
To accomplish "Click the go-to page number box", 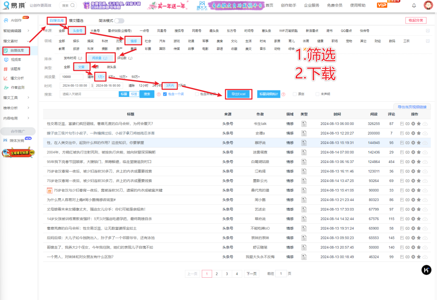I will 281,274.
